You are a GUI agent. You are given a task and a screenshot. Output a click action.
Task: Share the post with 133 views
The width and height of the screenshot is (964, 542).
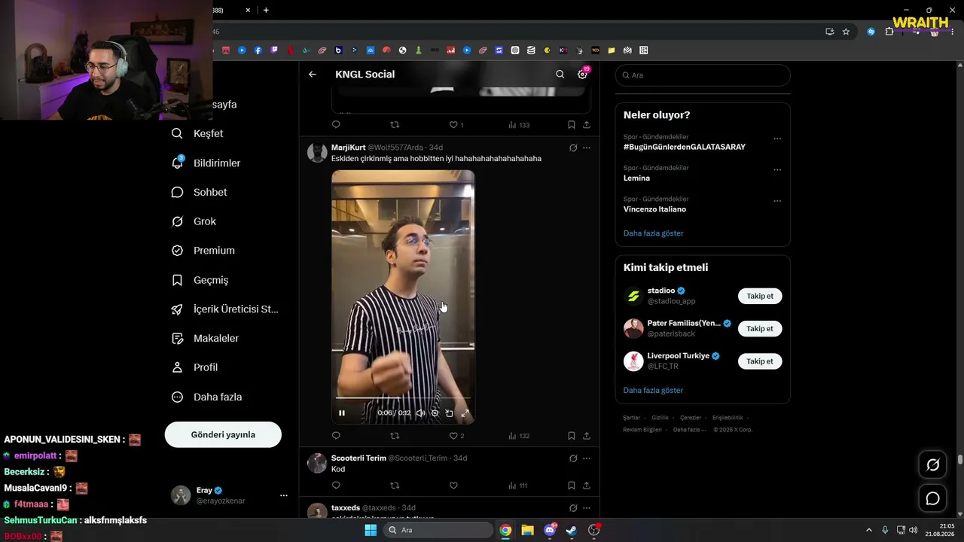(x=587, y=125)
